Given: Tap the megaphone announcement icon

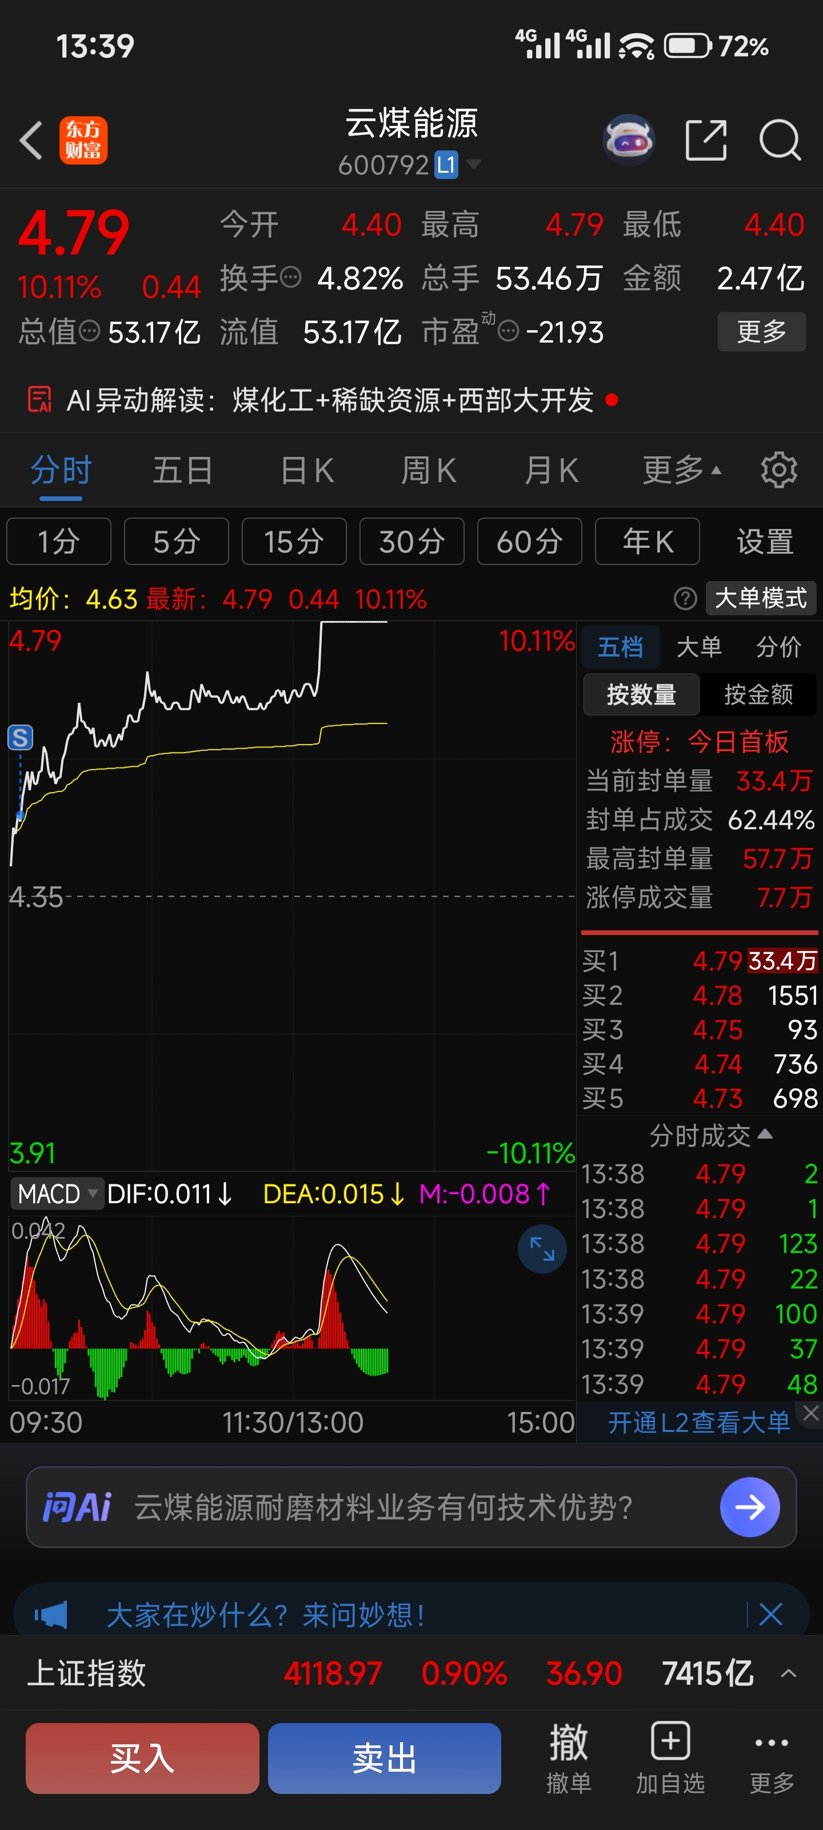Looking at the screenshot, I should [51, 1615].
